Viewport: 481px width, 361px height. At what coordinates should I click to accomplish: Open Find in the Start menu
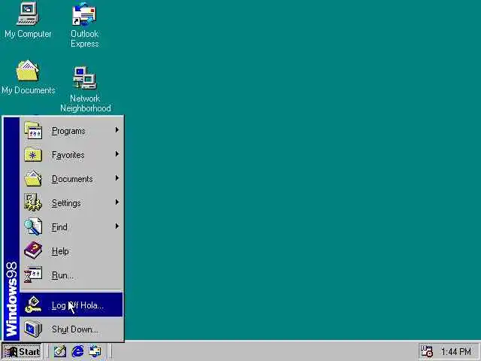71,226
